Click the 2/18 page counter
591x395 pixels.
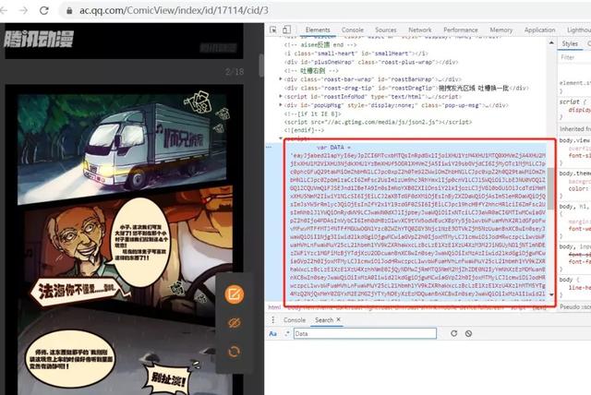(x=234, y=72)
